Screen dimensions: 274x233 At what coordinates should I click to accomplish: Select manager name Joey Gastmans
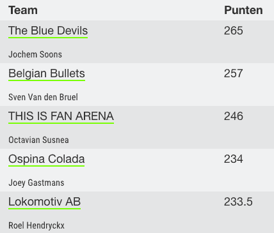[x=36, y=183]
